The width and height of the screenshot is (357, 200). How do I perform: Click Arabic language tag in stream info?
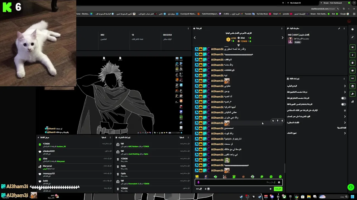click(298, 42)
